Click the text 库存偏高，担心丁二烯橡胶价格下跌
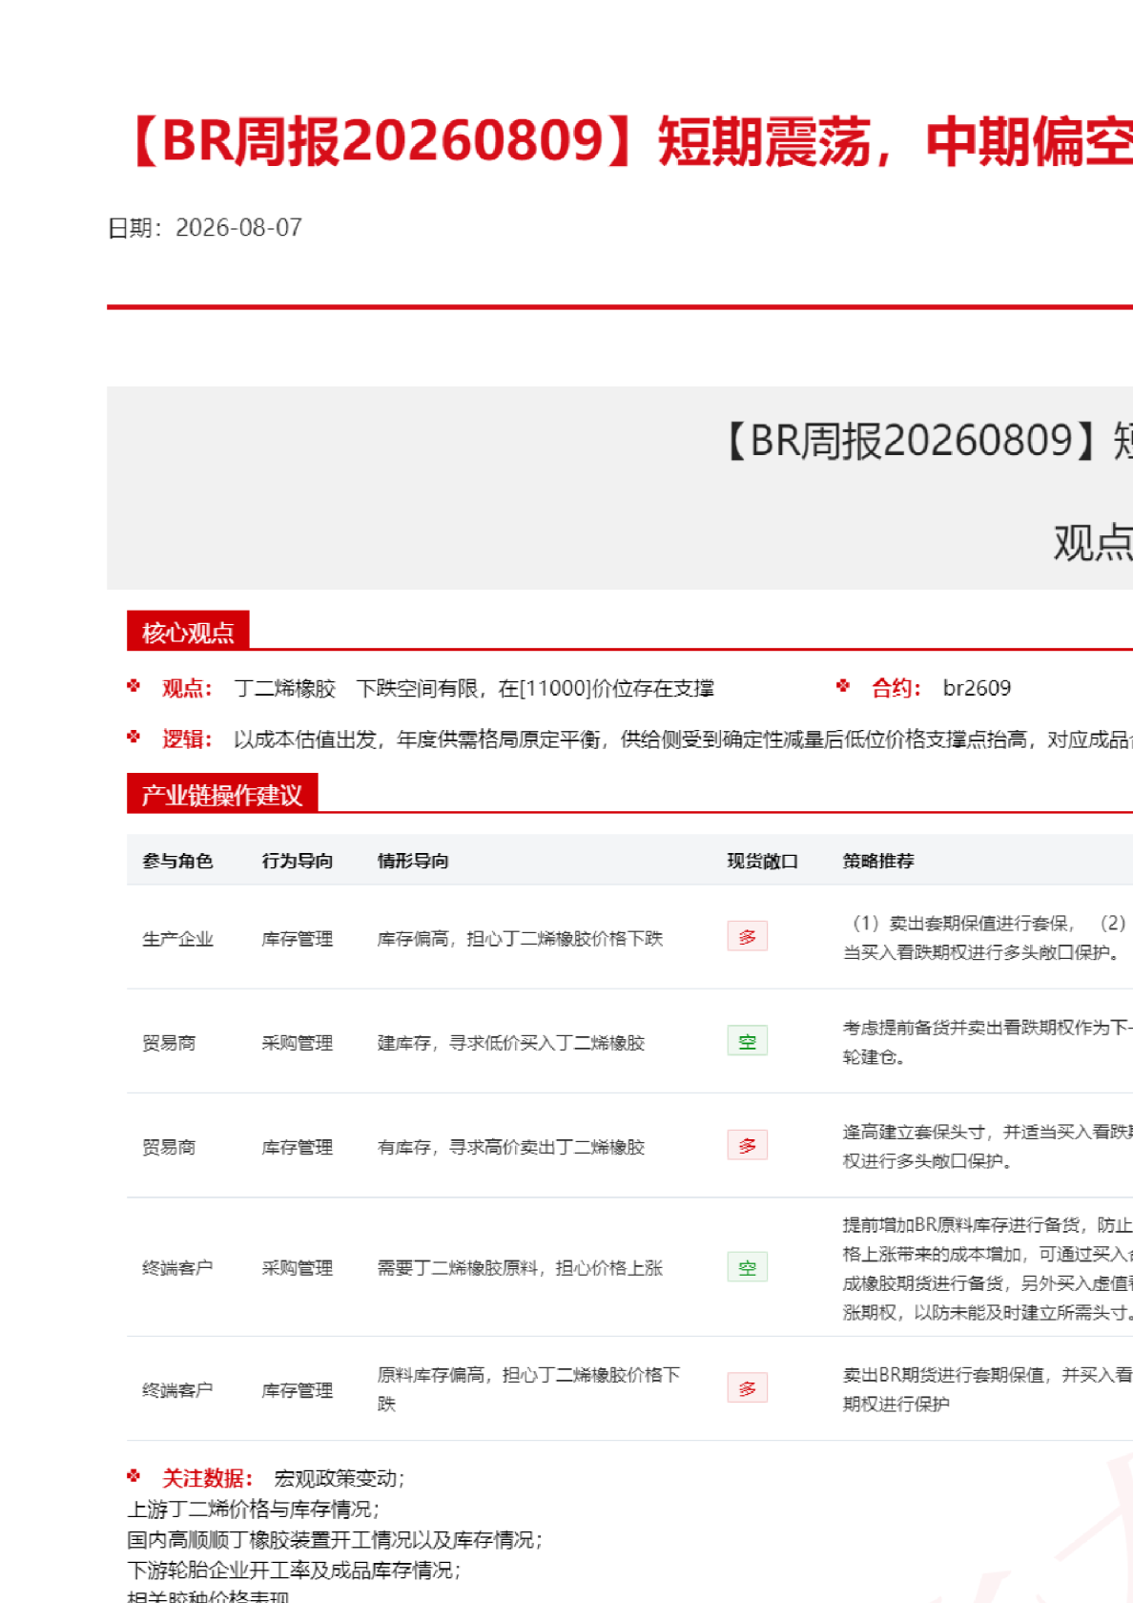The width and height of the screenshot is (1133, 1603). click(x=520, y=939)
